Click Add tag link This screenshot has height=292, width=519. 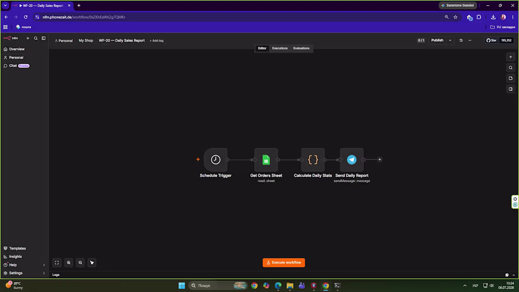157,41
